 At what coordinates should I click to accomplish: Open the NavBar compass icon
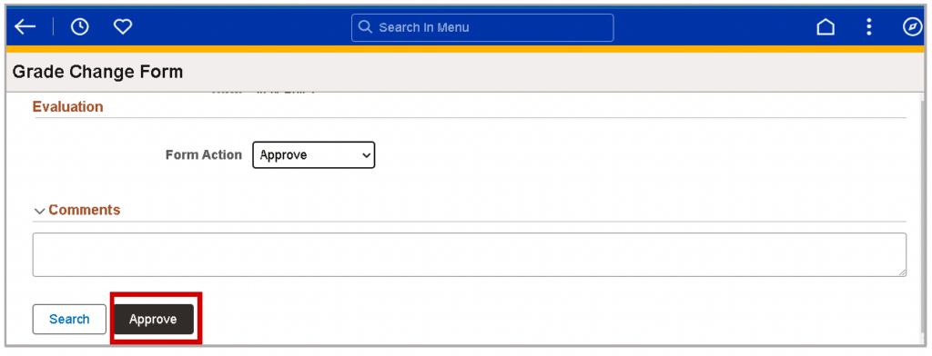912,26
